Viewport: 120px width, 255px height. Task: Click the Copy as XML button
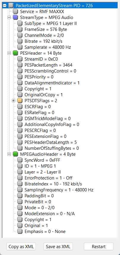coord(21,246)
